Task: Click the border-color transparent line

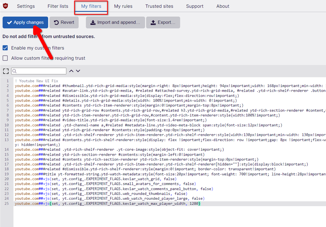Action: tap(145, 169)
